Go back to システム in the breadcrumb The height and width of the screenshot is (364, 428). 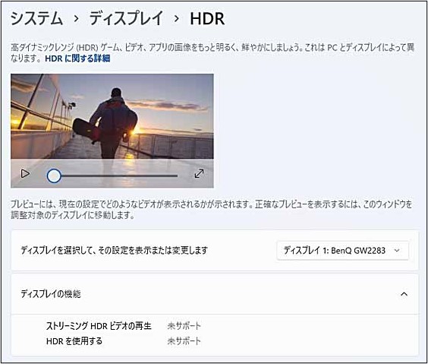[37, 18]
